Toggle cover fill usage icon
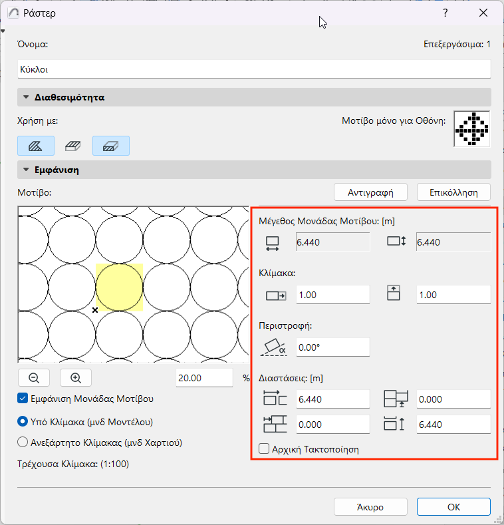The width and height of the screenshot is (504, 525). [x=73, y=146]
